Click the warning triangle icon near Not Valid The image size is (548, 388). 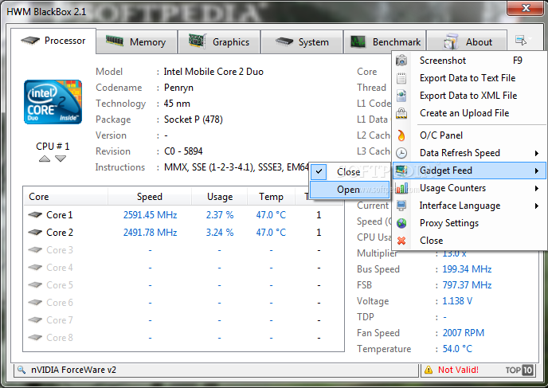pos(429,370)
